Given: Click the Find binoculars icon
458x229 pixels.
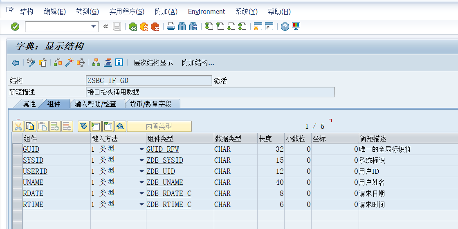Looking at the screenshot, I should pyautogui.click(x=182, y=27).
